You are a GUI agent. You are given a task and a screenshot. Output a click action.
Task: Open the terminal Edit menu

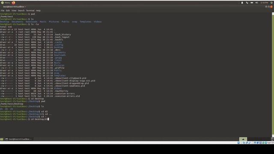click(8, 10)
